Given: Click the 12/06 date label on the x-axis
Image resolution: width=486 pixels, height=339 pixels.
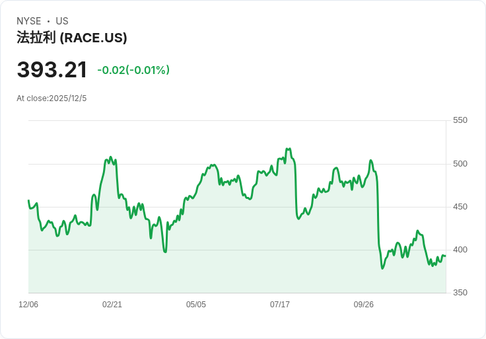Looking at the screenshot, I should click(x=28, y=305).
